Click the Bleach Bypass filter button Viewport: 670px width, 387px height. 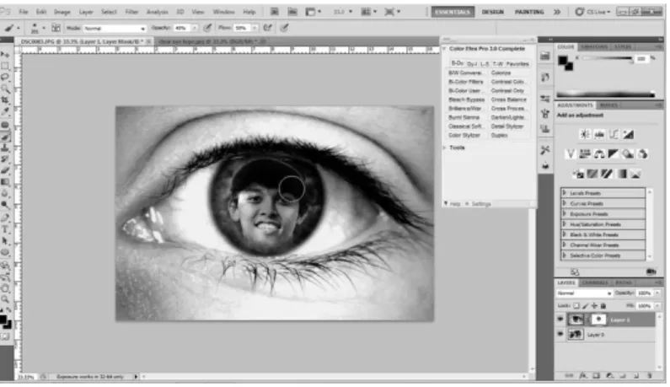466,99
